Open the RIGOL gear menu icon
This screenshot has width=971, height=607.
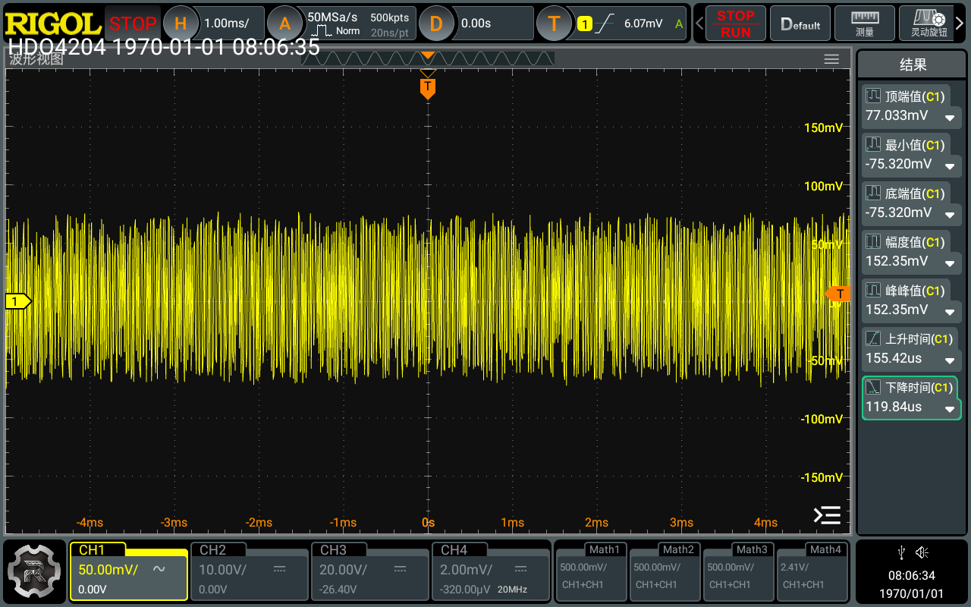pos(33,571)
